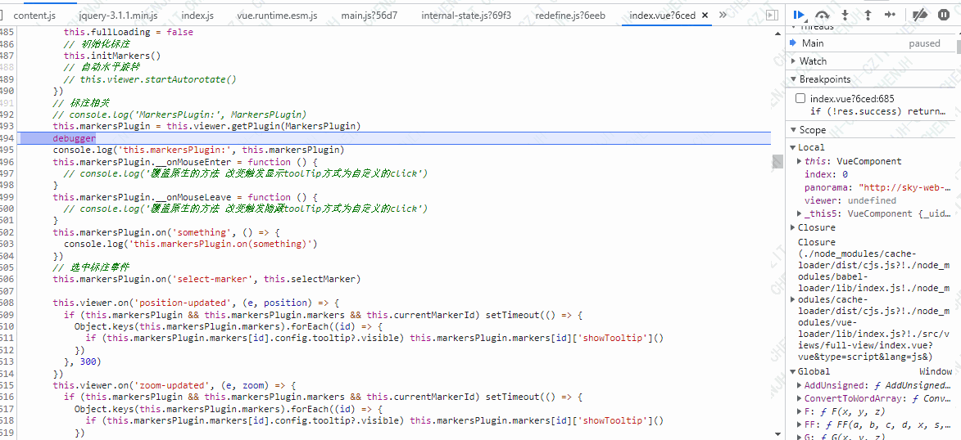Collapse the Scope section
The height and width of the screenshot is (440, 961).
[x=794, y=130]
